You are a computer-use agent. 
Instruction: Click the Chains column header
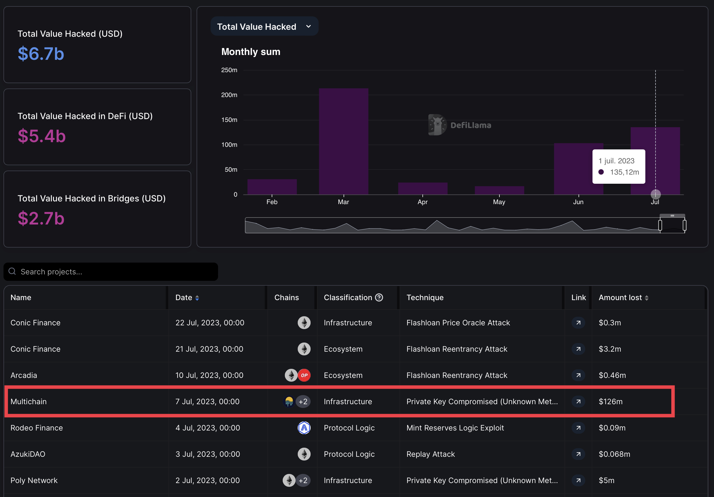pos(286,298)
